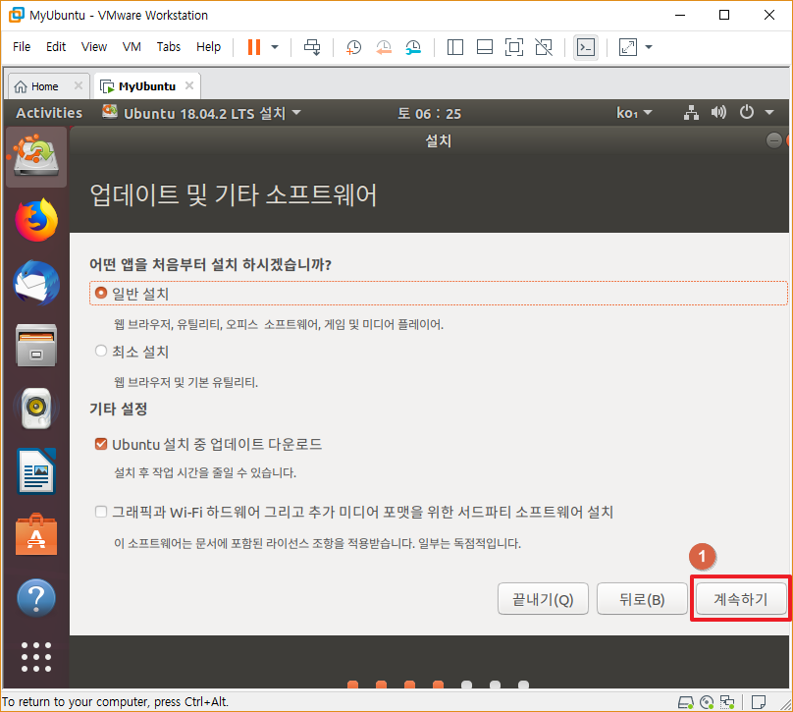Click the 웹 브라우저 및 기본 유틸리티 description
The image size is (793, 712).
click(x=185, y=382)
